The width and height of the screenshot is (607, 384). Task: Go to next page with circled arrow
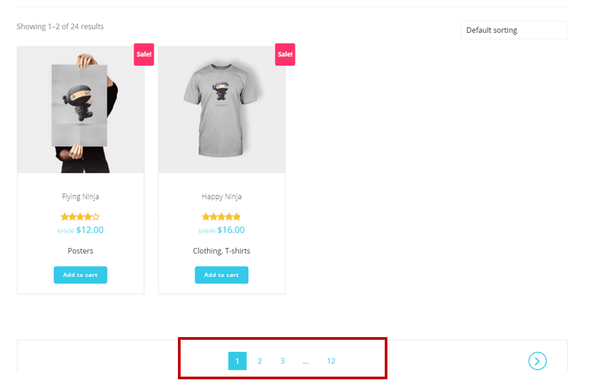click(537, 361)
